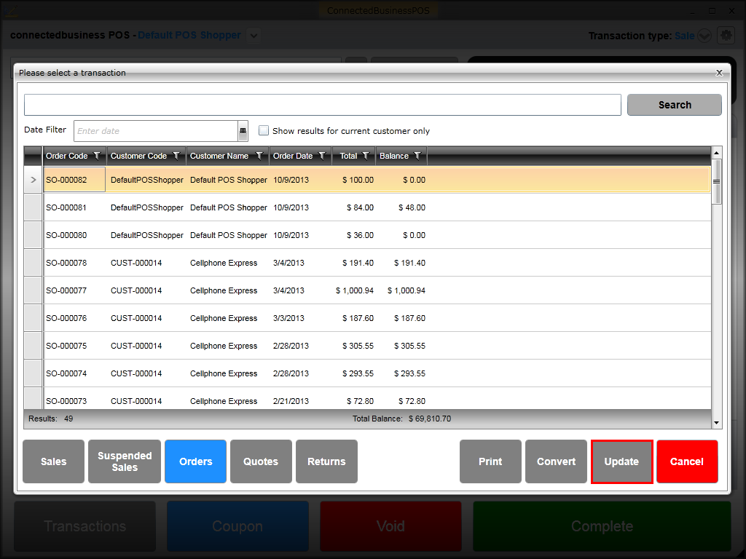Switch to the Suspended Sales tab
This screenshot has width=746, height=559.
(125, 461)
